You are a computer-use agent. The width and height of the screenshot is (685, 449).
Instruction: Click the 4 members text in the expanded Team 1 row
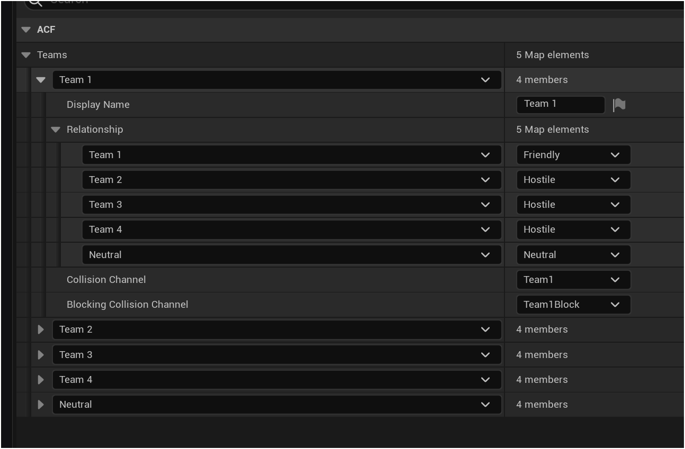pos(542,80)
